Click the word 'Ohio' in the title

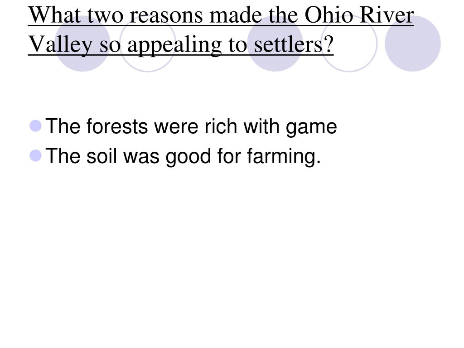[329, 15]
